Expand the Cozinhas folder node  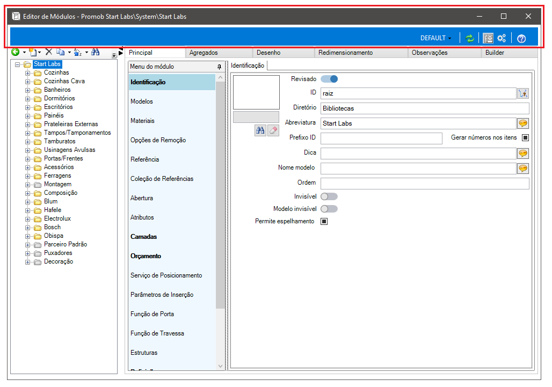pos(27,73)
